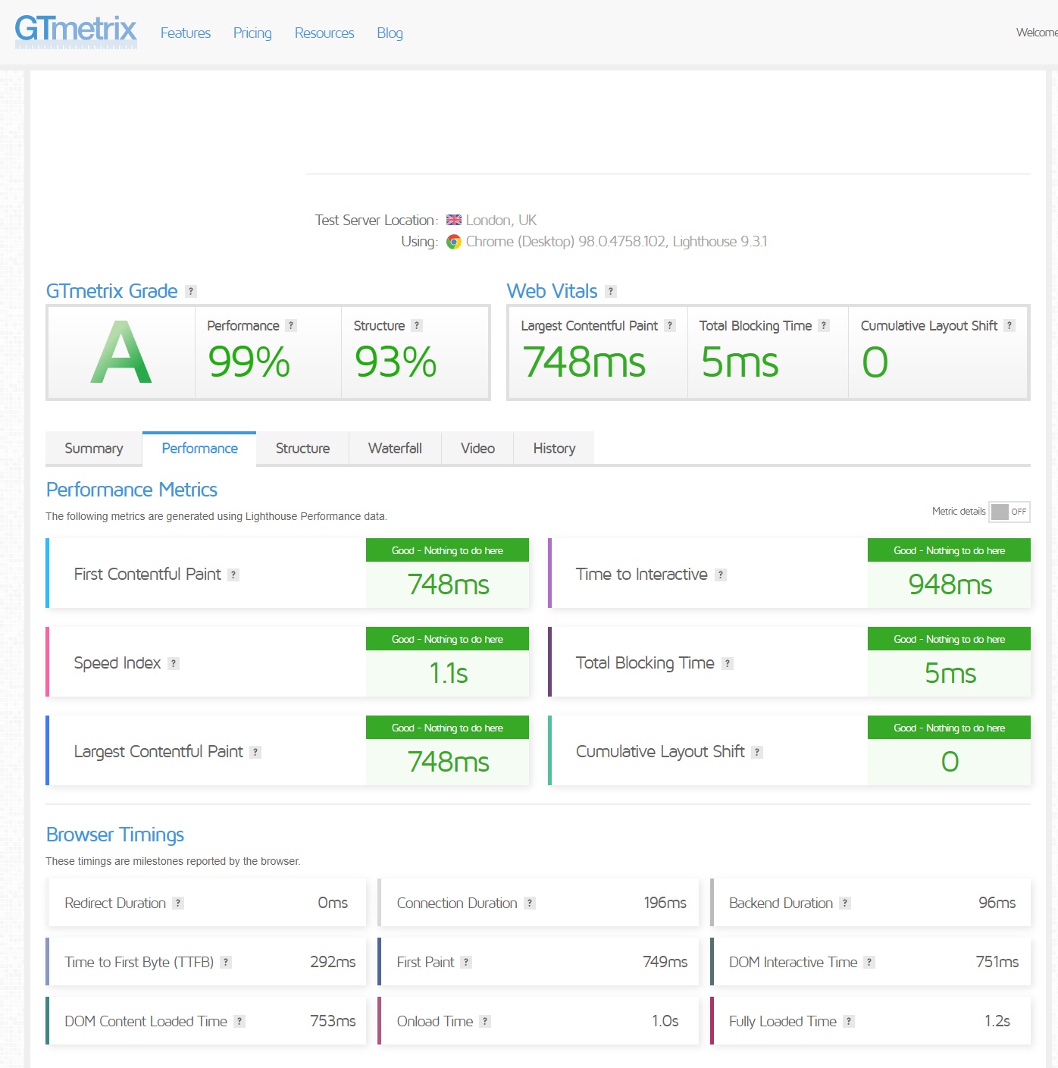The height and width of the screenshot is (1068, 1058).
Task: Open the help tooltip for Speed Index
Action: click(x=174, y=663)
